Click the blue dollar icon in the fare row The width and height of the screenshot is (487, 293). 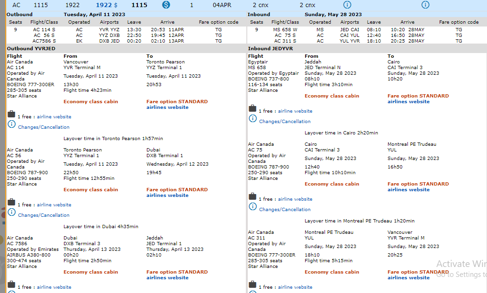tap(166, 5)
